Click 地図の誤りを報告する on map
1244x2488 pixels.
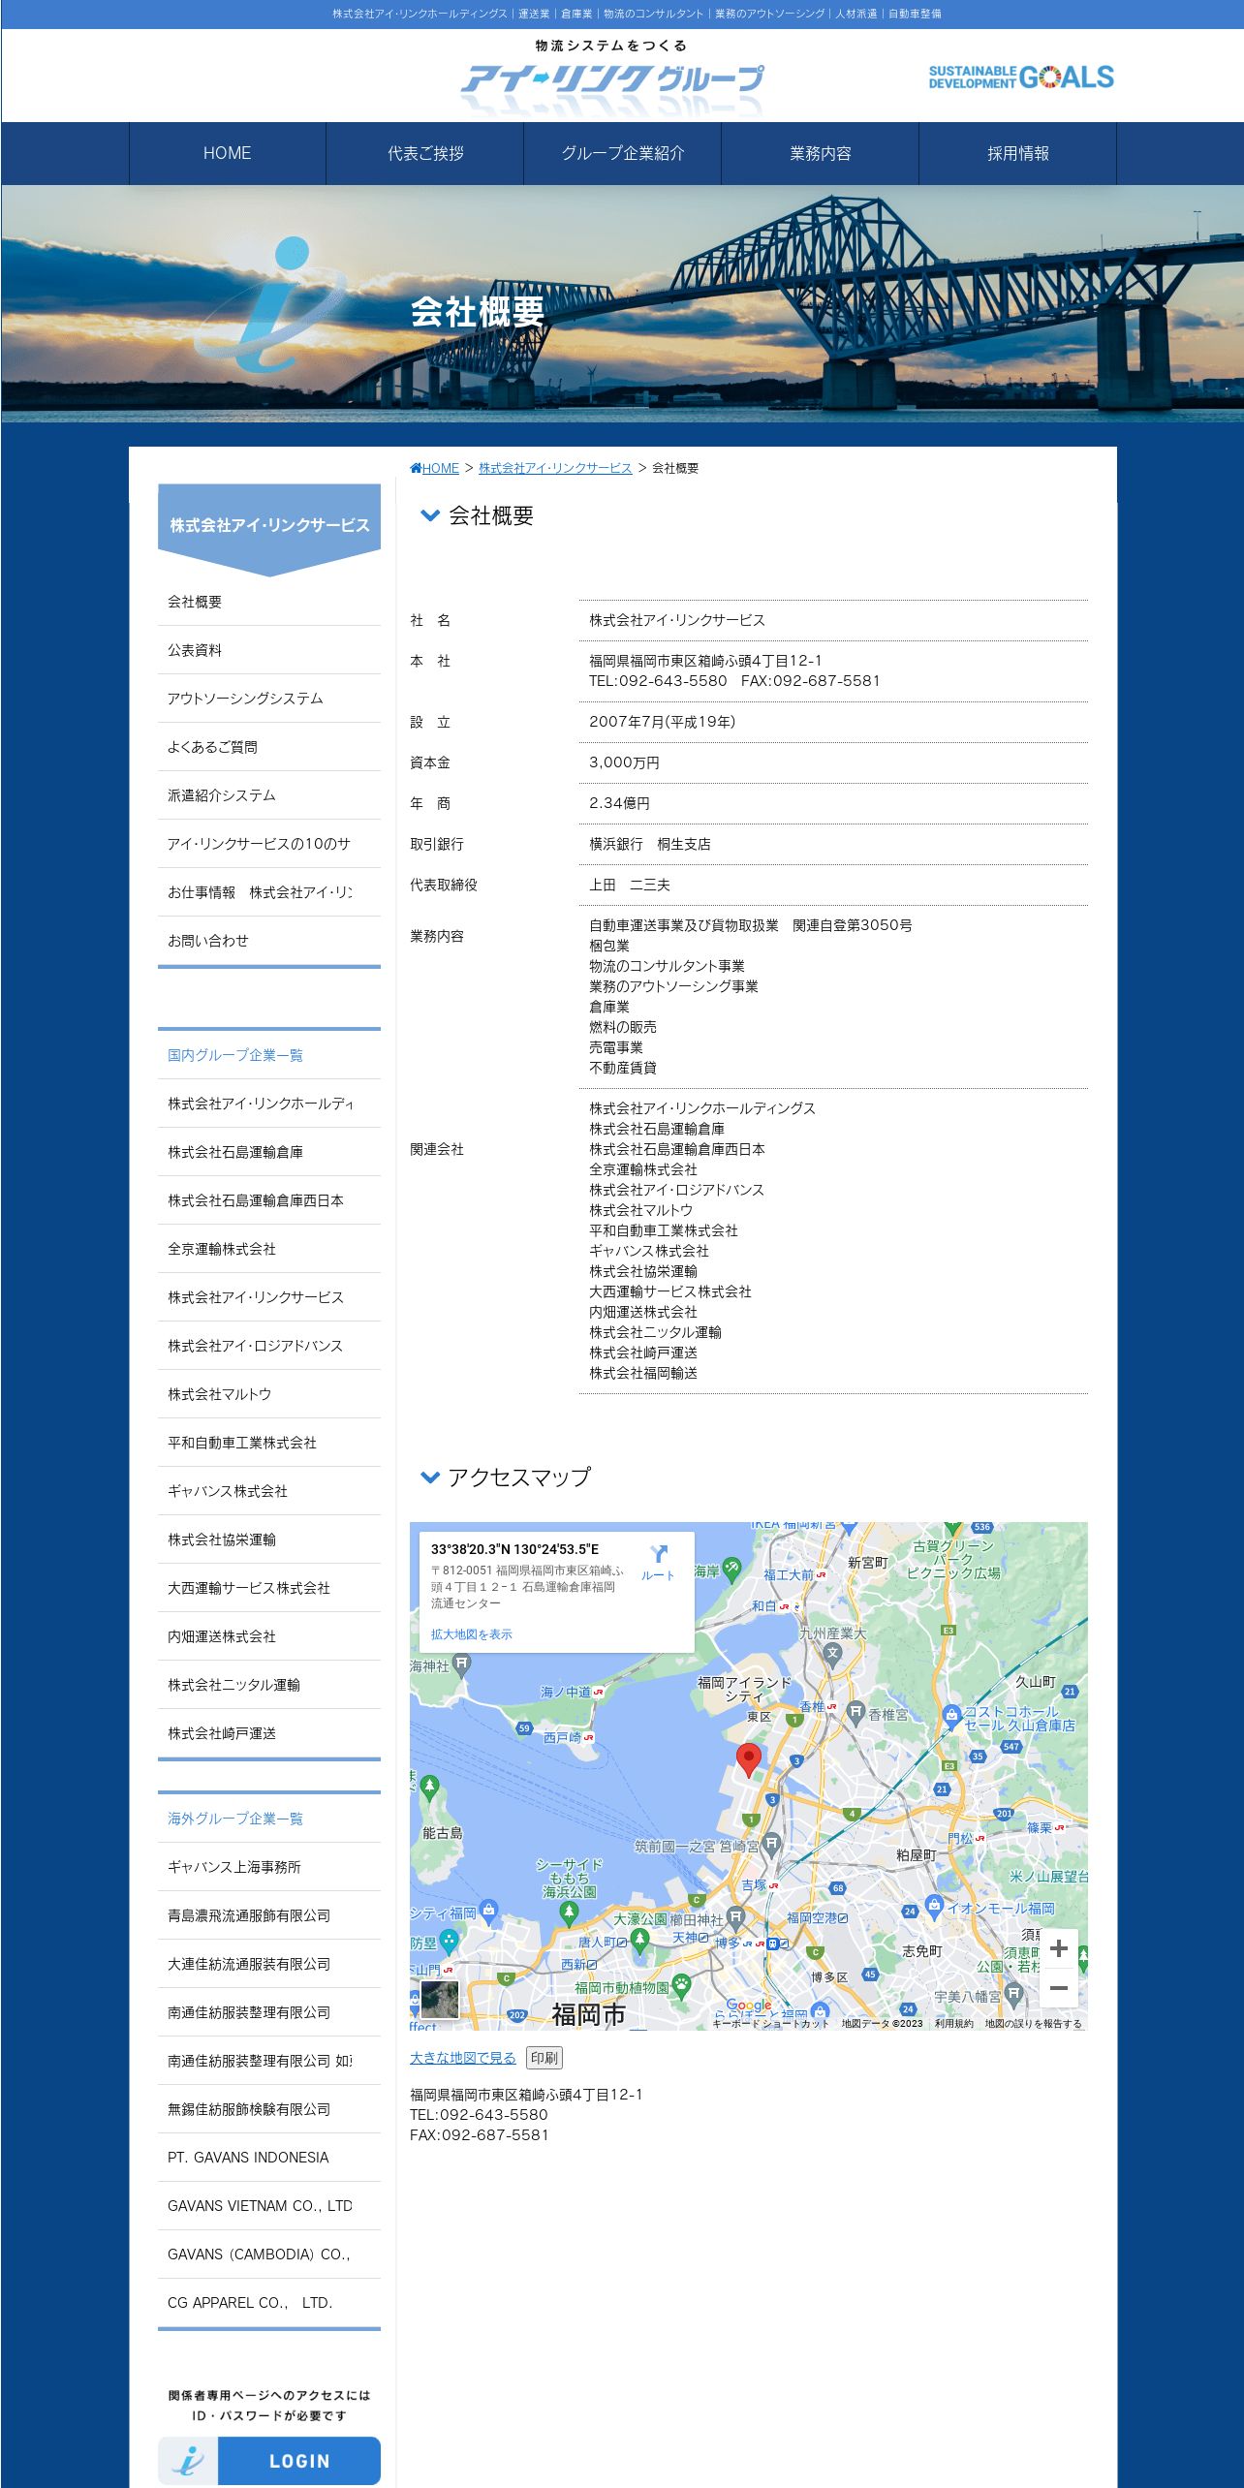(x=1033, y=2023)
